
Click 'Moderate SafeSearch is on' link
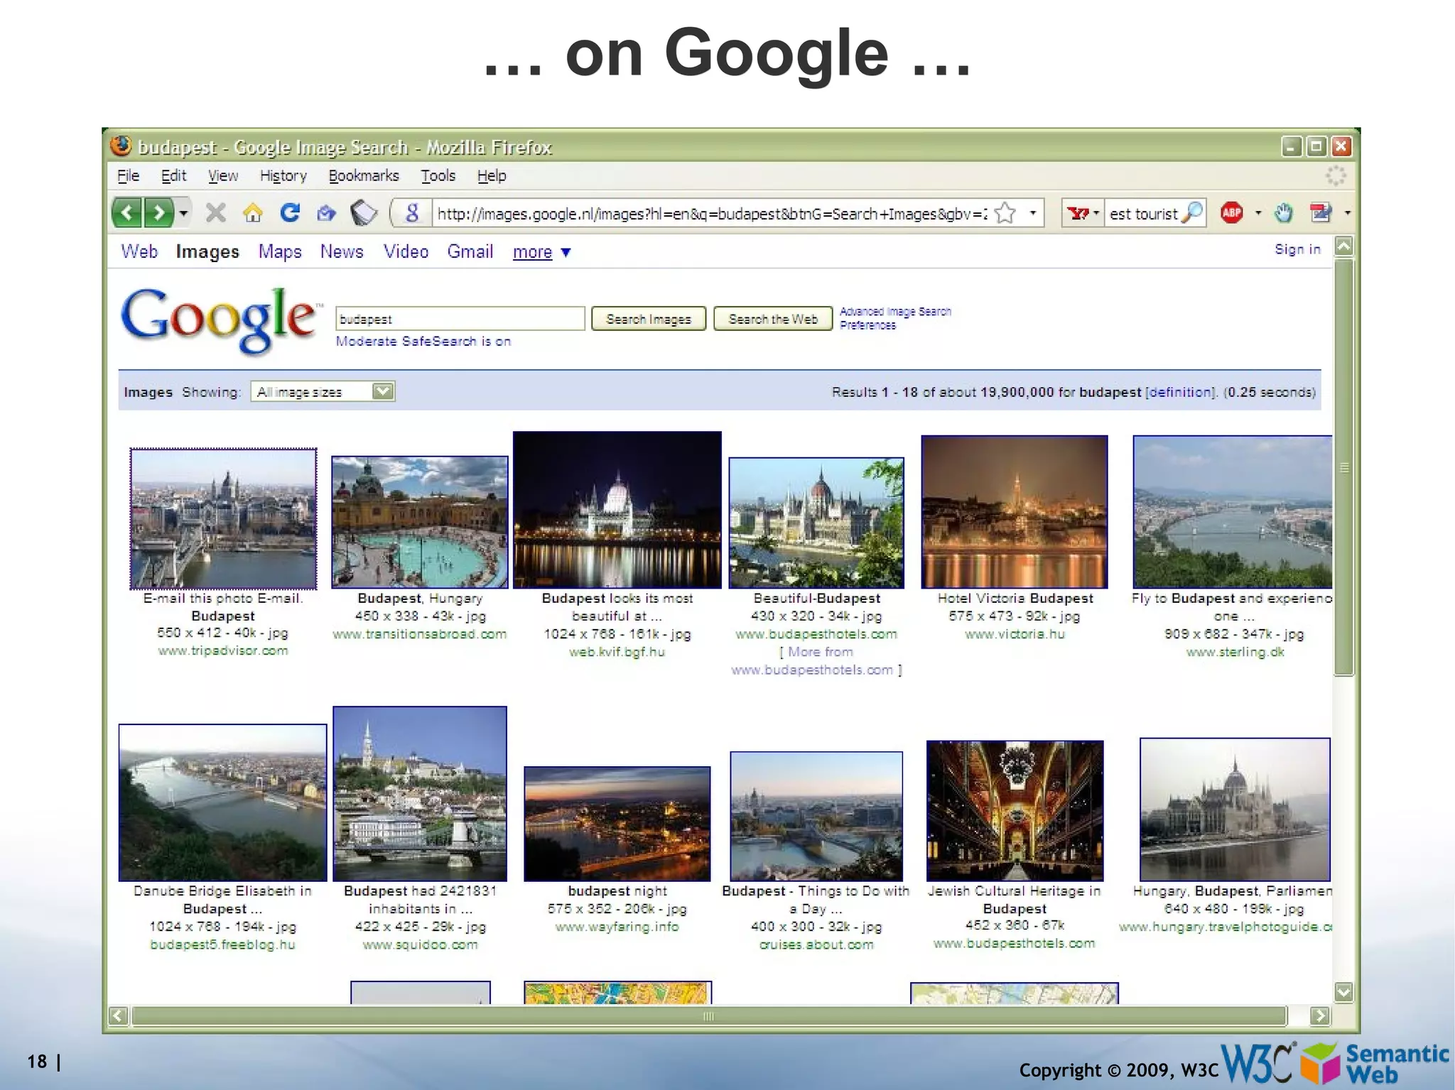[423, 342]
